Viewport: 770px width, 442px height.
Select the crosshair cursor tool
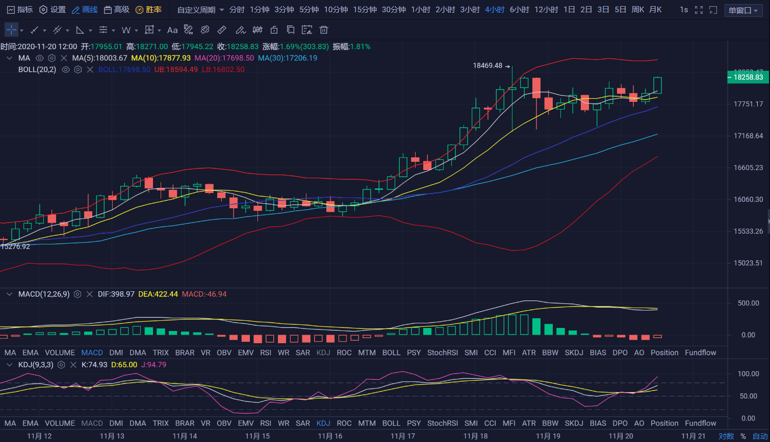(x=11, y=30)
